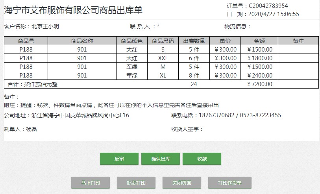Click size cell S
Viewport: 320px width, 194px height.
click(163, 50)
